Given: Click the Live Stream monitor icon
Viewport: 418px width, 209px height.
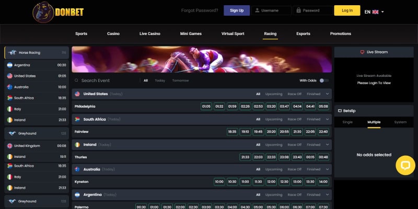Looking at the screenshot, I should (x=363, y=52).
